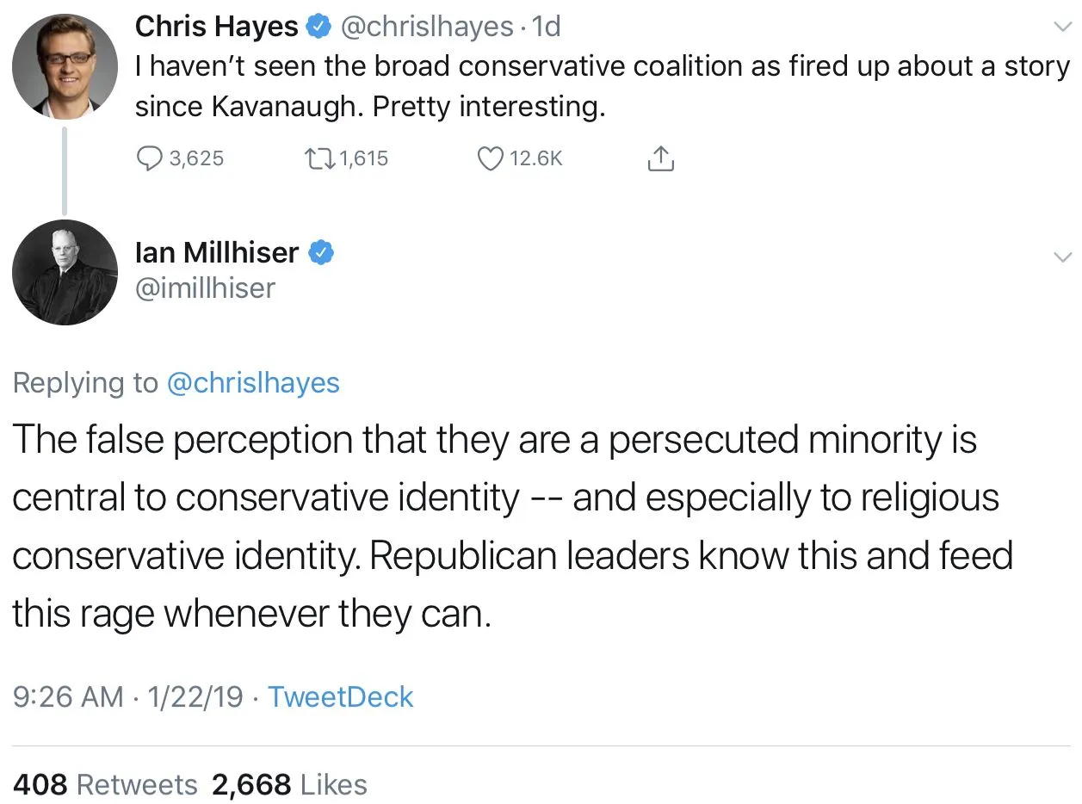
Task: Open Ian Millhiser's profile avatar
Action: pos(65,272)
